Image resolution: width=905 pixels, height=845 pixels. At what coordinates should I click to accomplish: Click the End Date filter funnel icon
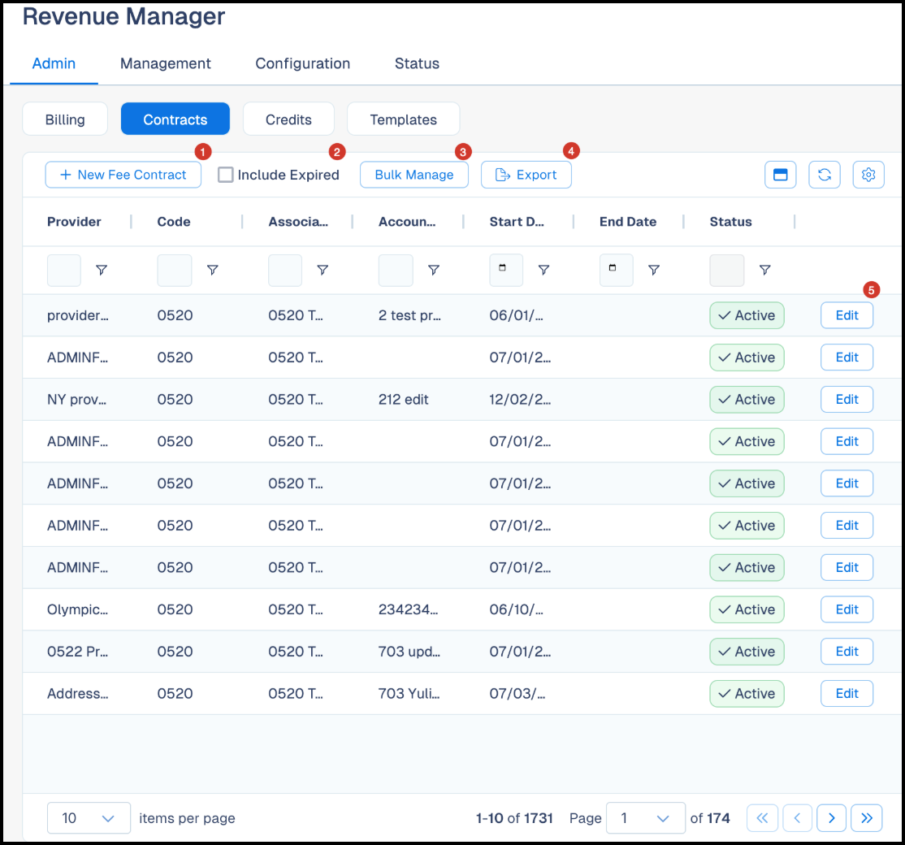coord(654,270)
